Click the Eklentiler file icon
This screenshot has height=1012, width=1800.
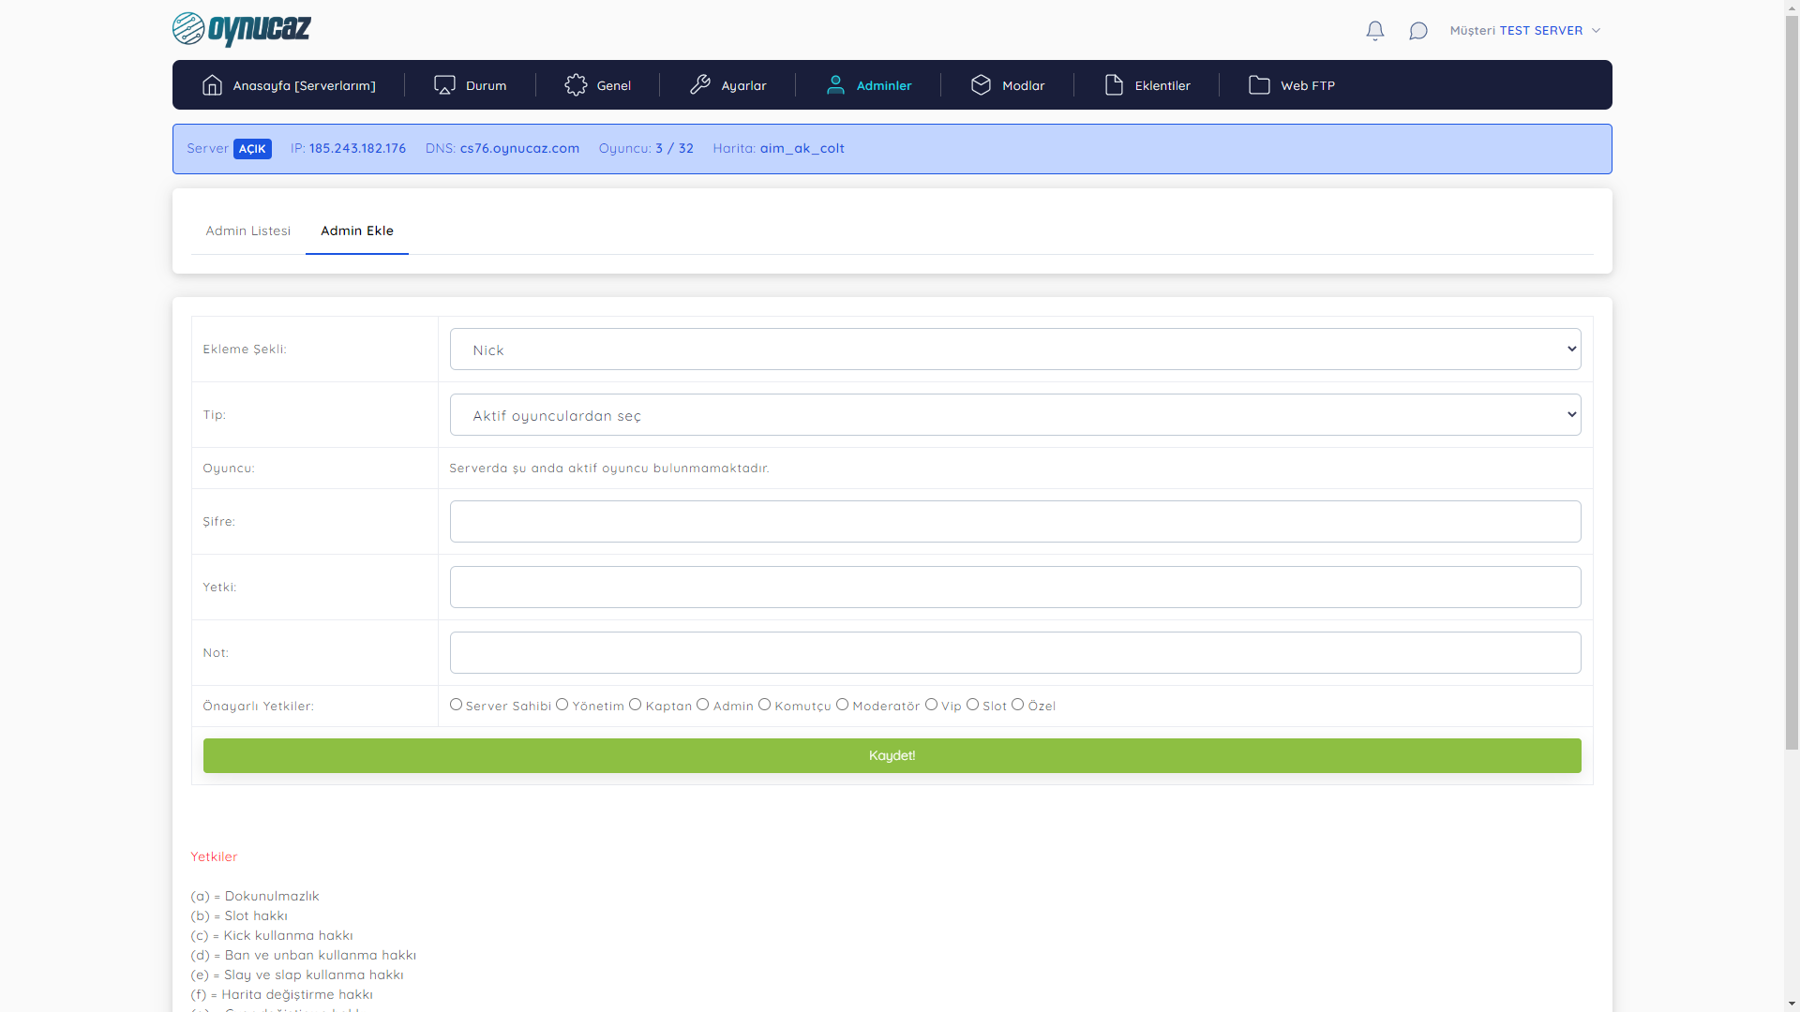coord(1114,85)
